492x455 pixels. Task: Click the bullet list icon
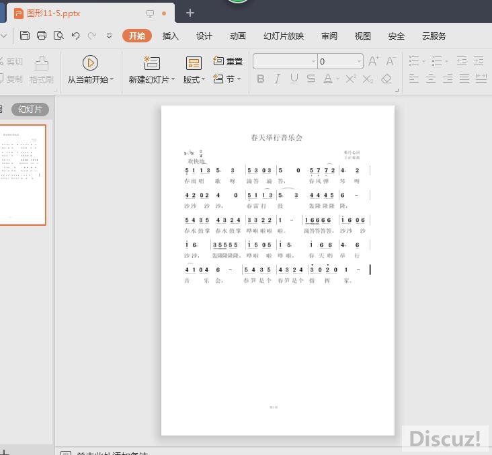point(414,61)
